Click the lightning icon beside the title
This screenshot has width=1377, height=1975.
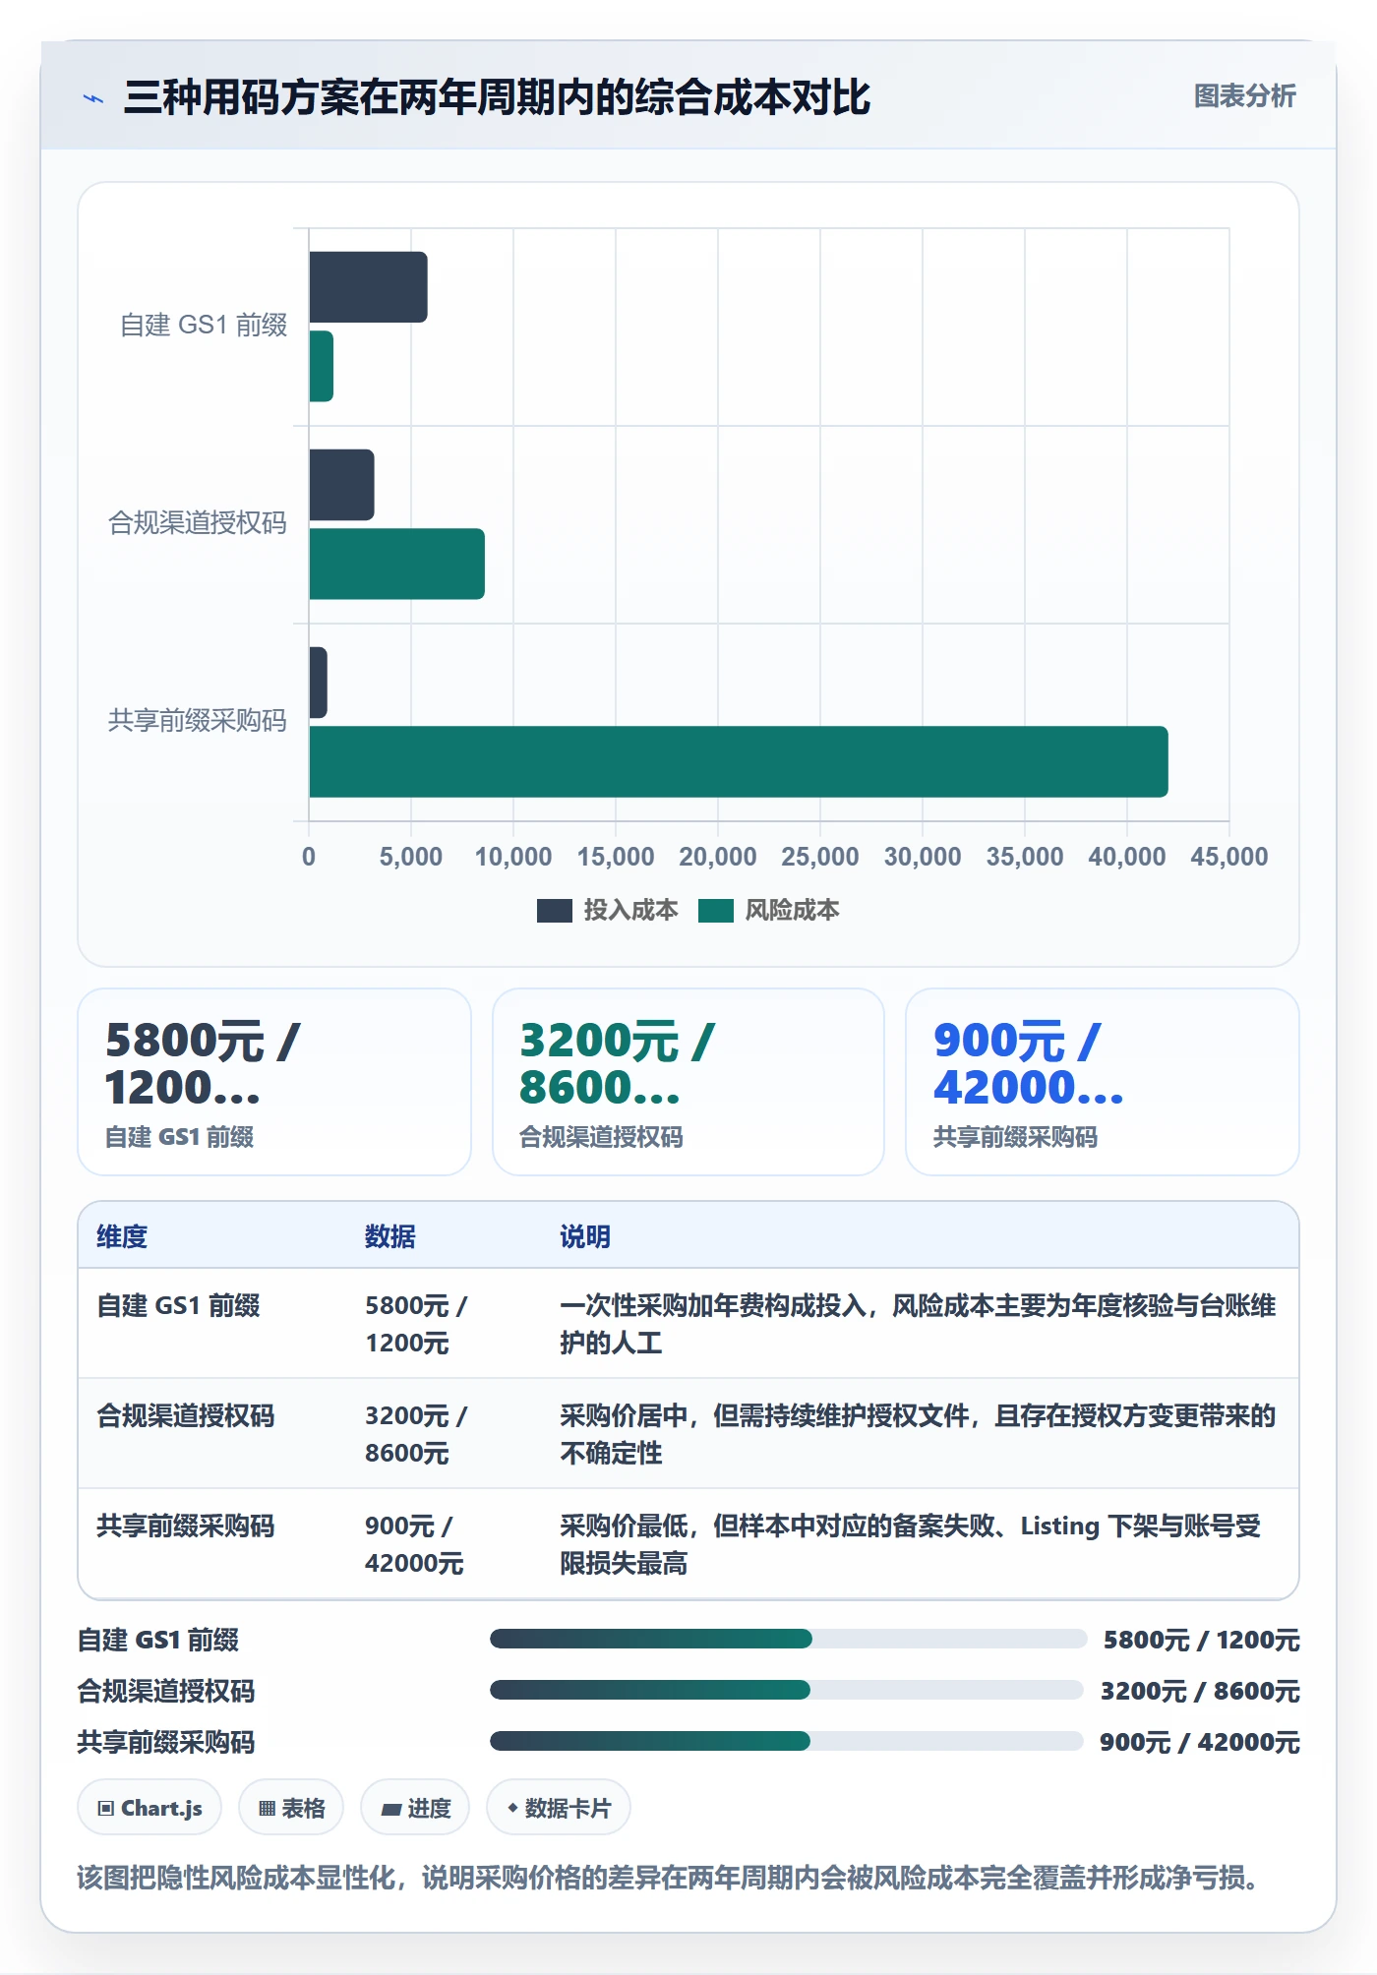click(93, 98)
